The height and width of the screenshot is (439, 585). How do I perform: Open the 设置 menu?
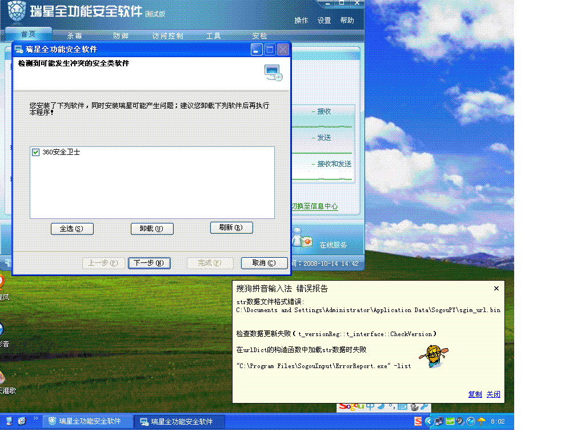click(324, 21)
